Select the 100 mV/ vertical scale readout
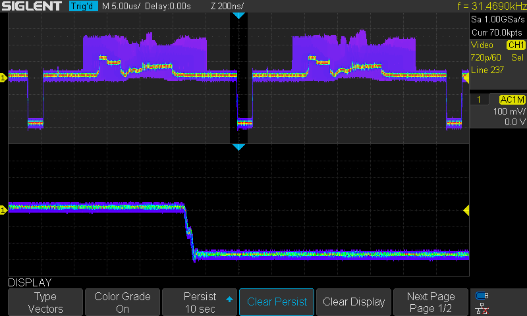The height and width of the screenshot is (316, 527). [x=509, y=111]
